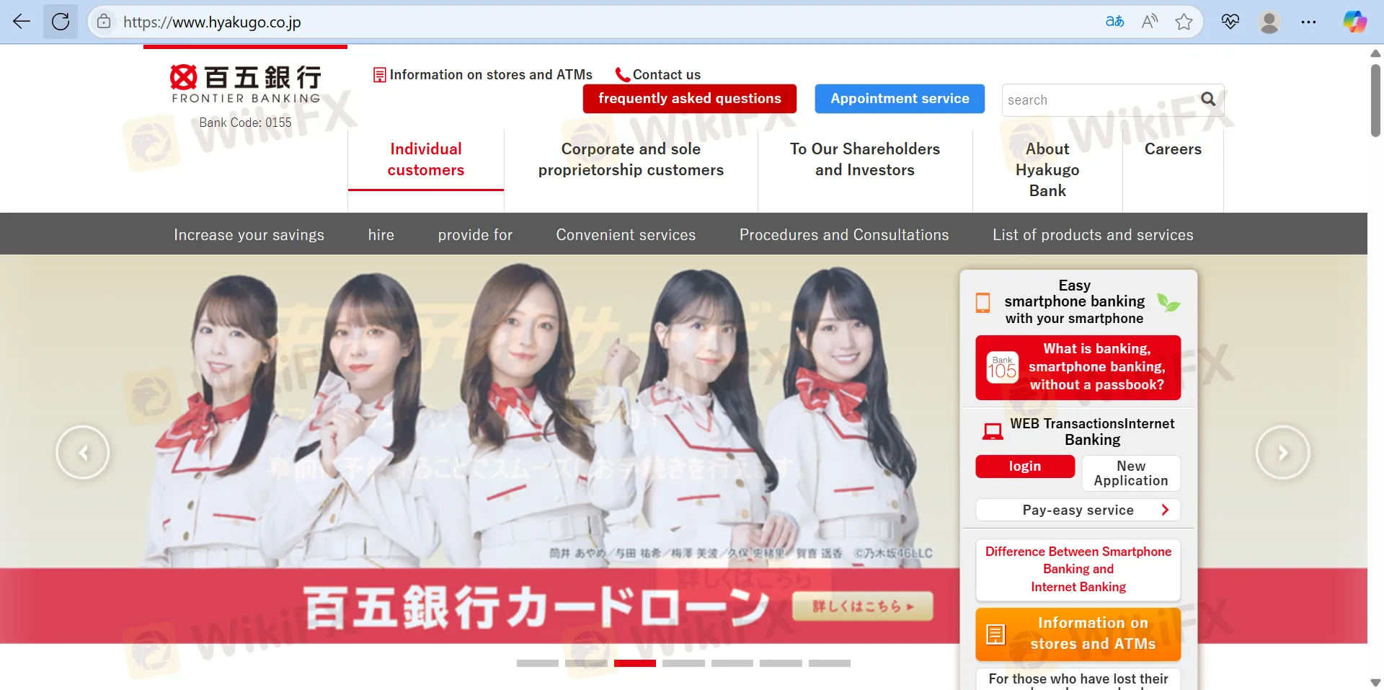Click the red login button
The width and height of the screenshot is (1384, 690).
(1025, 466)
